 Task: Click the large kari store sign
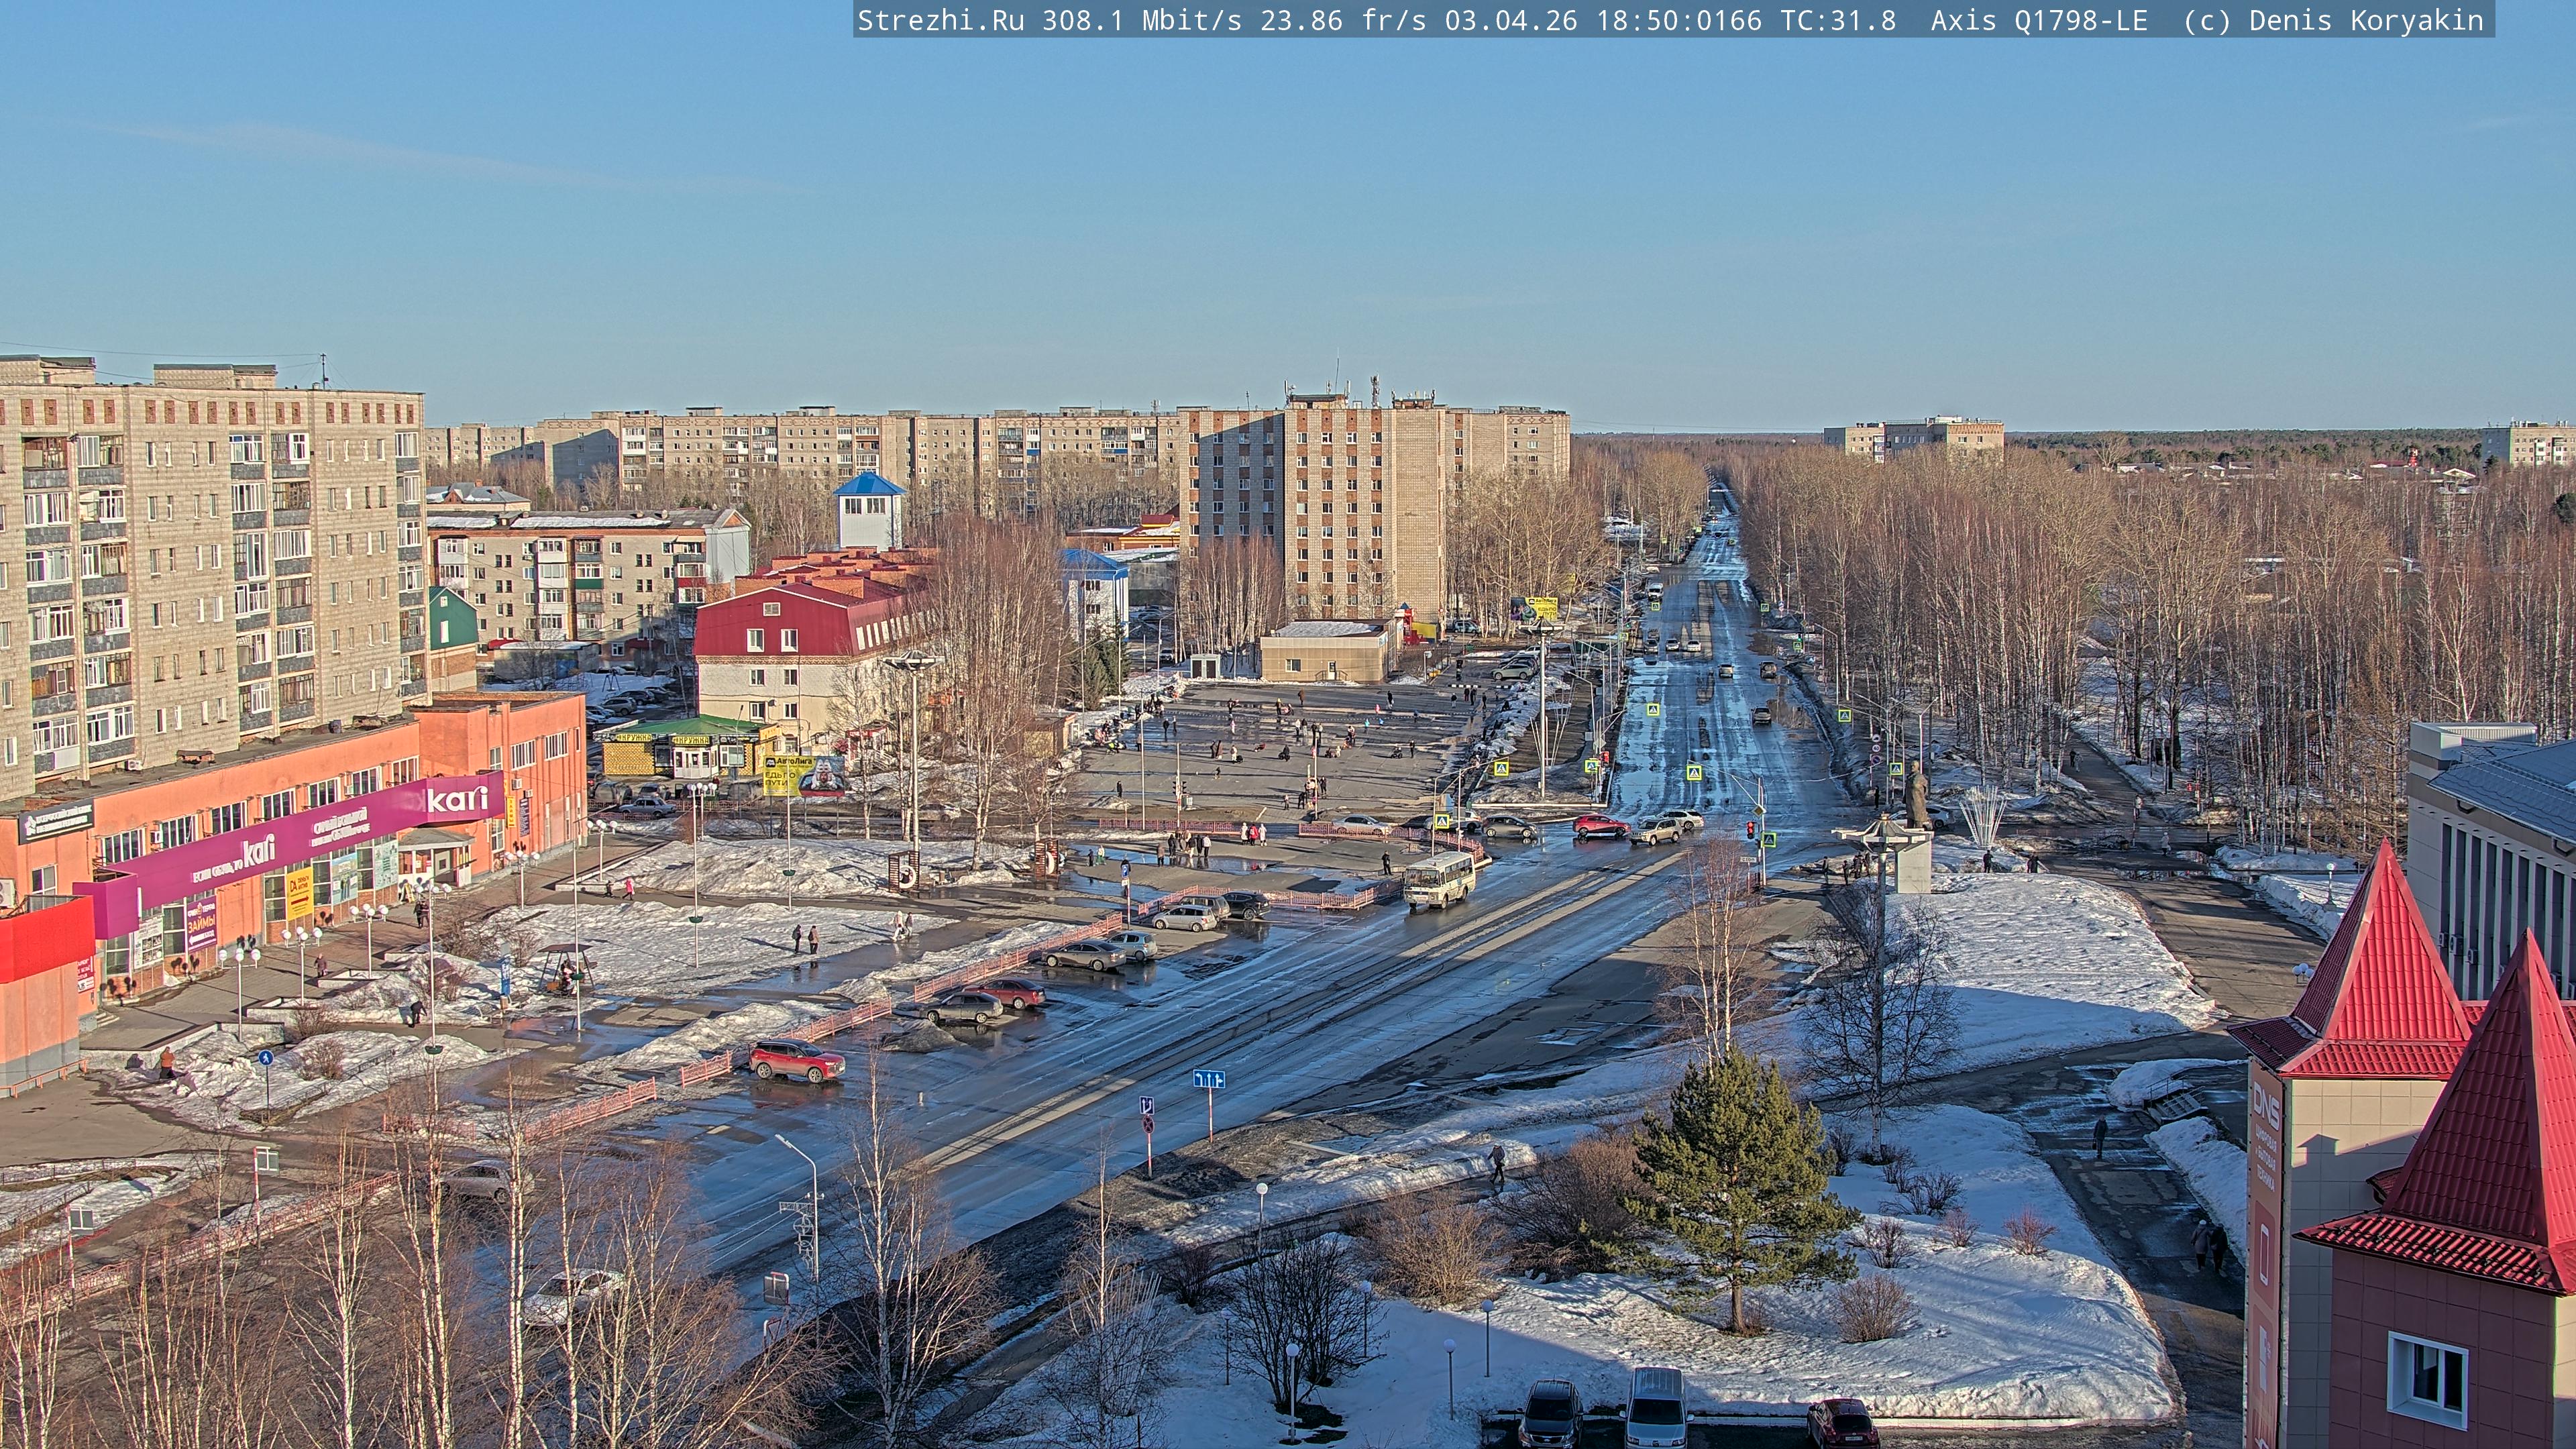coord(457,799)
